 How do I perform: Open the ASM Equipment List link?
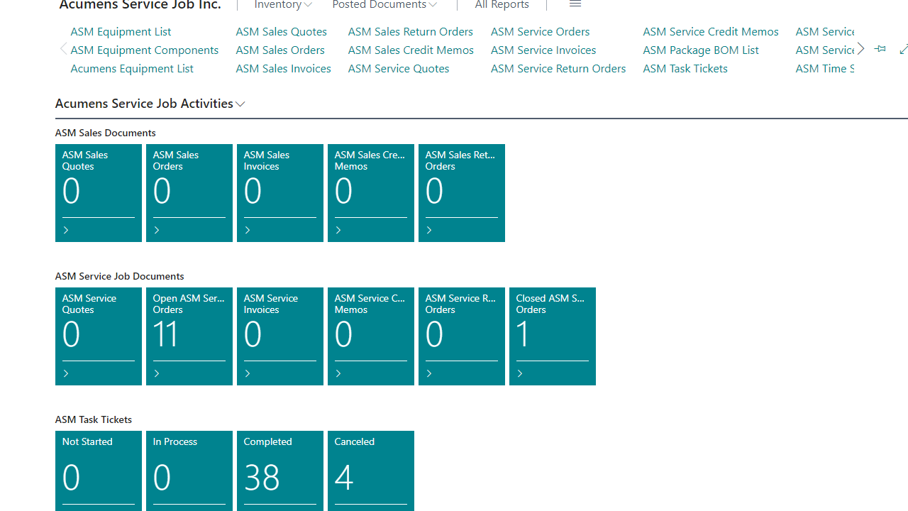(x=121, y=31)
